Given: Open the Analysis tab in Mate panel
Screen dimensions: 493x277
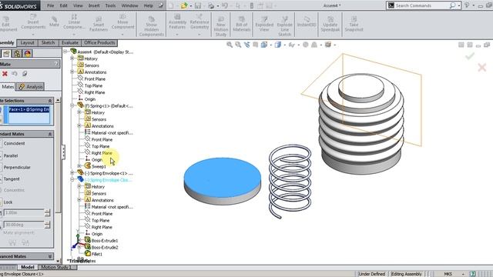Looking at the screenshot, I should (x=31, y=87).
